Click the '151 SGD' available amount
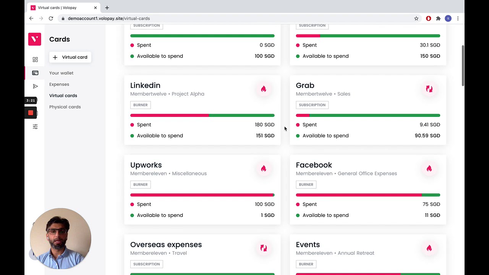The width and height of the screenshot is (489, 275). coord(266,136)
